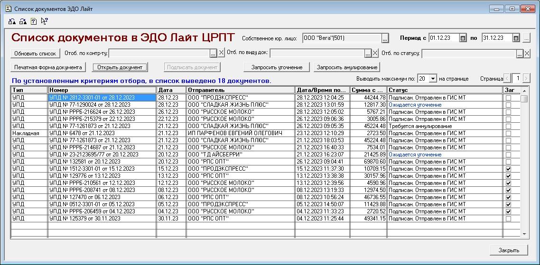Sort by the Отправитель column header

(241, 90)
